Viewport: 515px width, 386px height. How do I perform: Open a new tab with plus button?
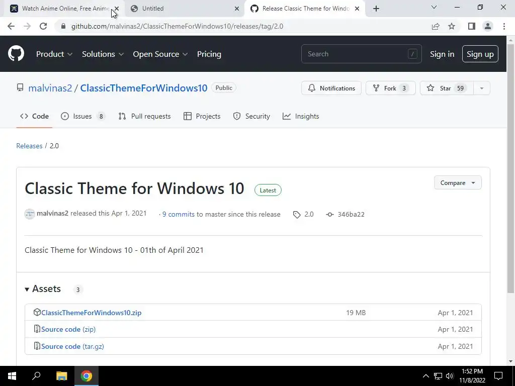click(x=376, y=9)
